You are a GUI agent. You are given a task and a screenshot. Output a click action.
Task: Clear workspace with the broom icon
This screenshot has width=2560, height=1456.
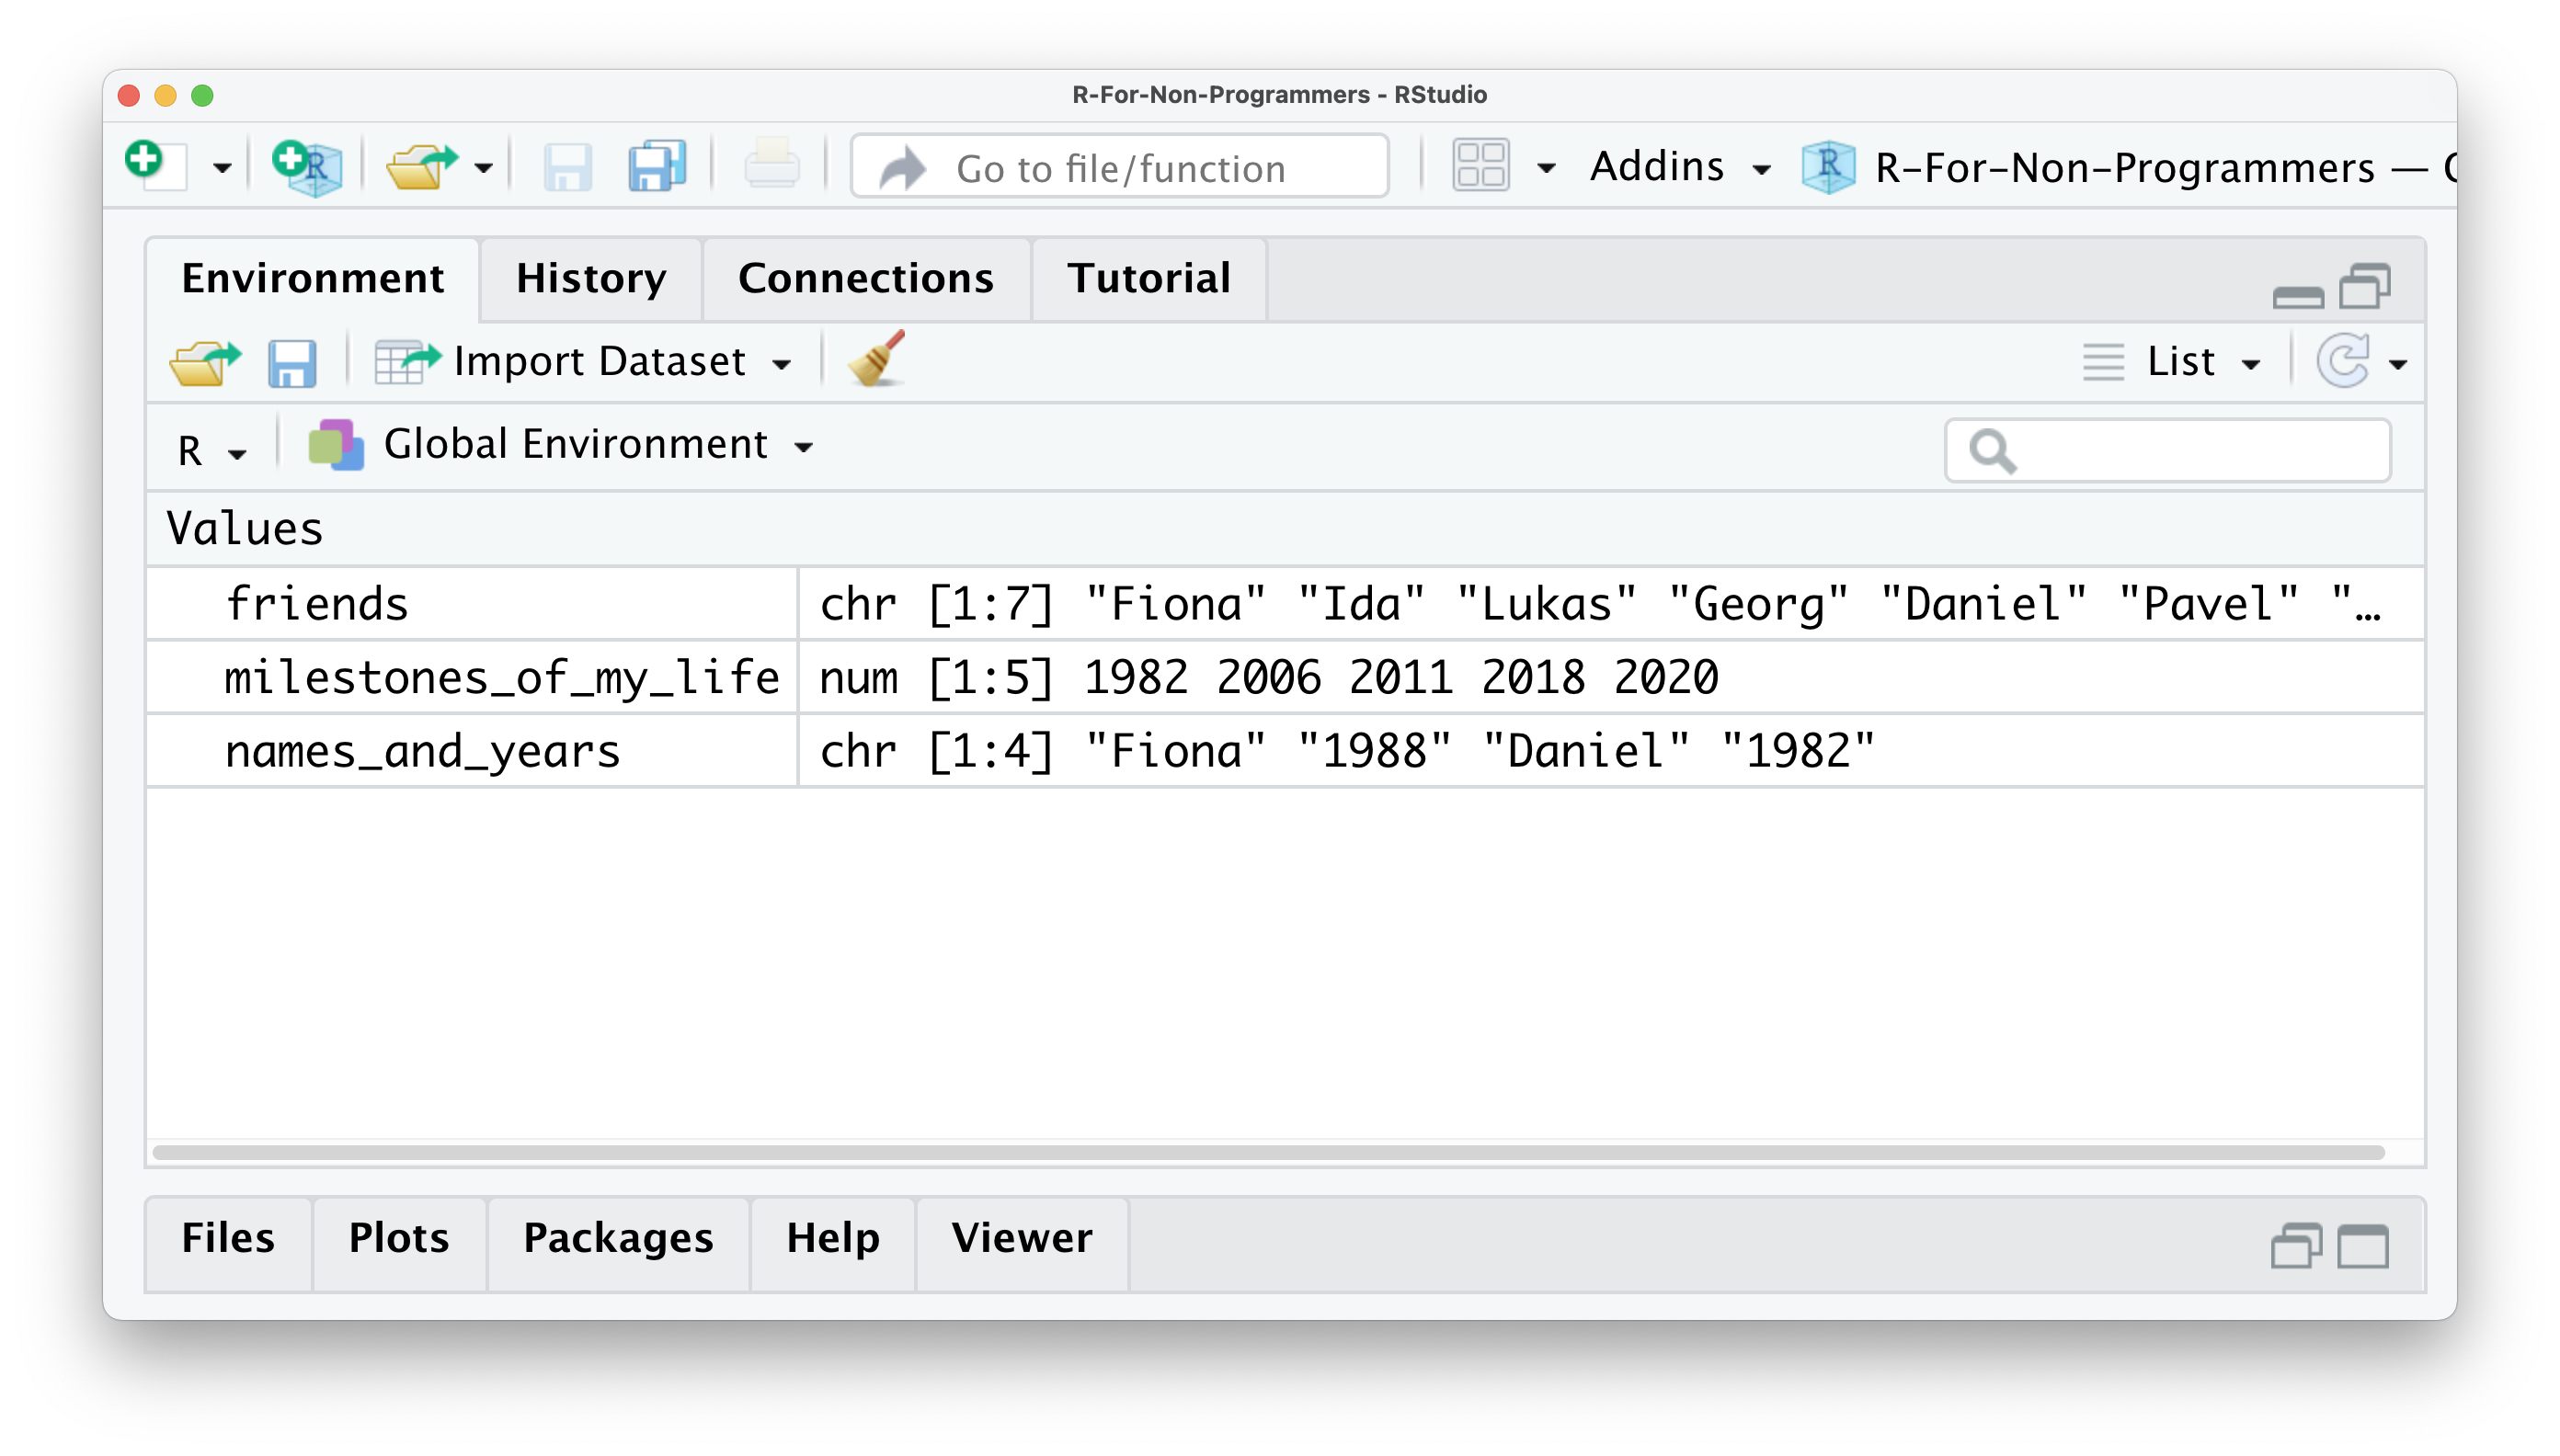(x=876, y=359)
